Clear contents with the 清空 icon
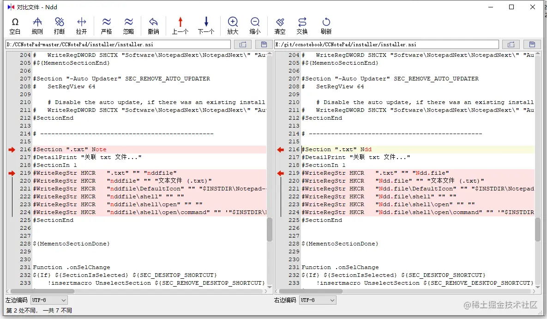The width and height of the screenshot is (547, 319). point(280,26)
